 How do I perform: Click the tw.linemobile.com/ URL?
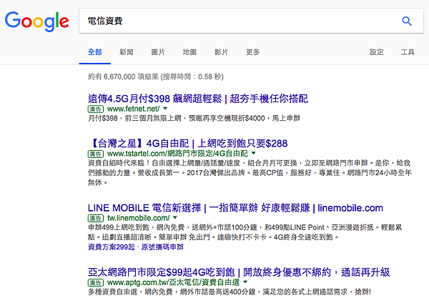pyautogui.click(x=138, y=218)
